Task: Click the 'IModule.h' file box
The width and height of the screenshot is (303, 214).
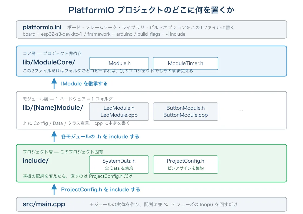Action: click(x=119, y=63)
